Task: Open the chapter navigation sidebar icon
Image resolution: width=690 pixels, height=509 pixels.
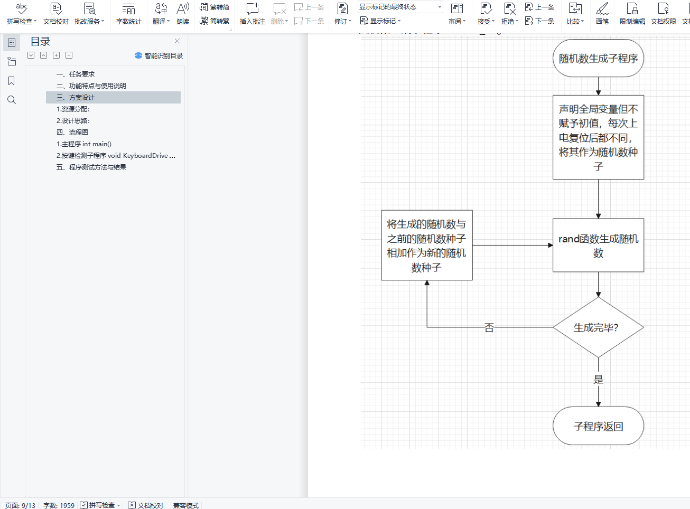Action: click(12, 62)
